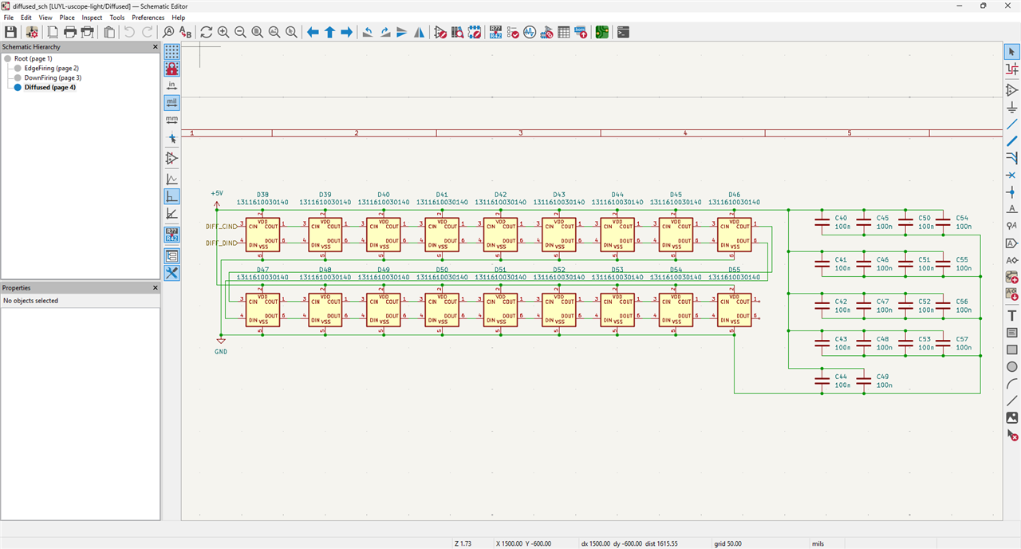
Task: Run the Electrical Rules Checker
Action: 511,32
